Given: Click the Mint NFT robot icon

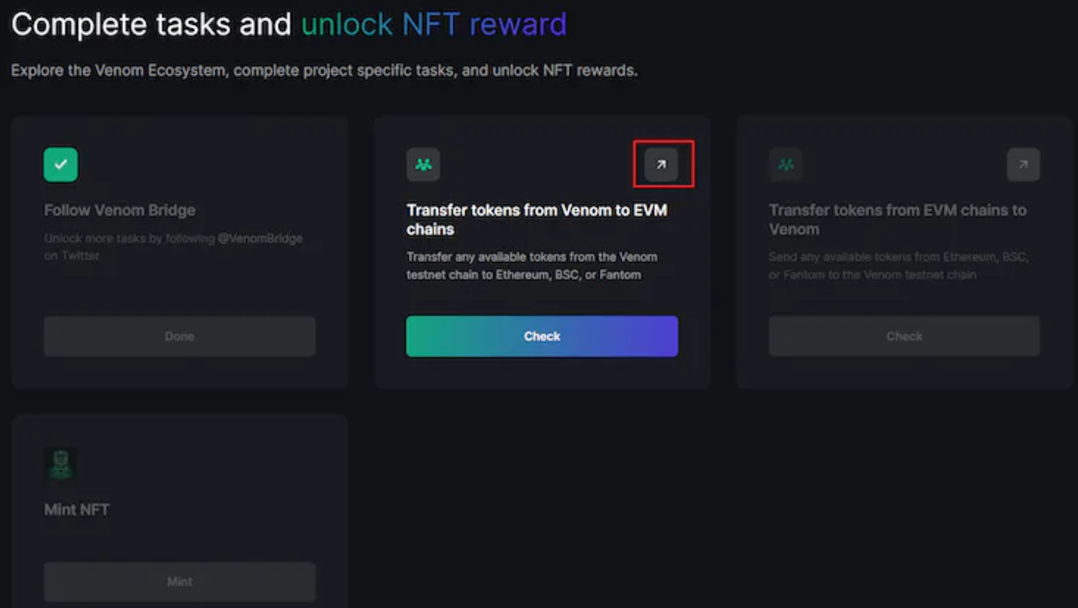Looking at the screenshot, I should (x=60, y=464).
